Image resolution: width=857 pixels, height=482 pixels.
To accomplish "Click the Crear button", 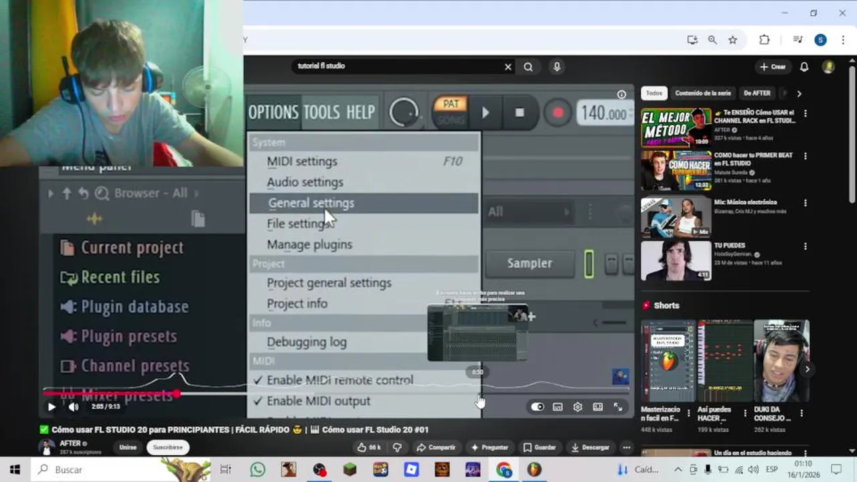I will (773, 67).
